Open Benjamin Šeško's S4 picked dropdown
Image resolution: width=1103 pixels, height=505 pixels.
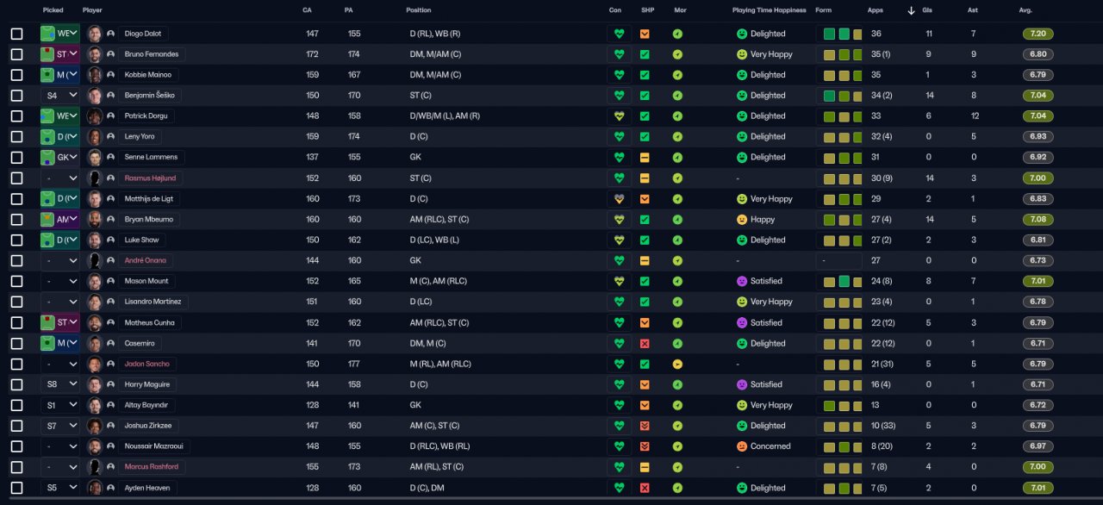(x=60, y=96)
